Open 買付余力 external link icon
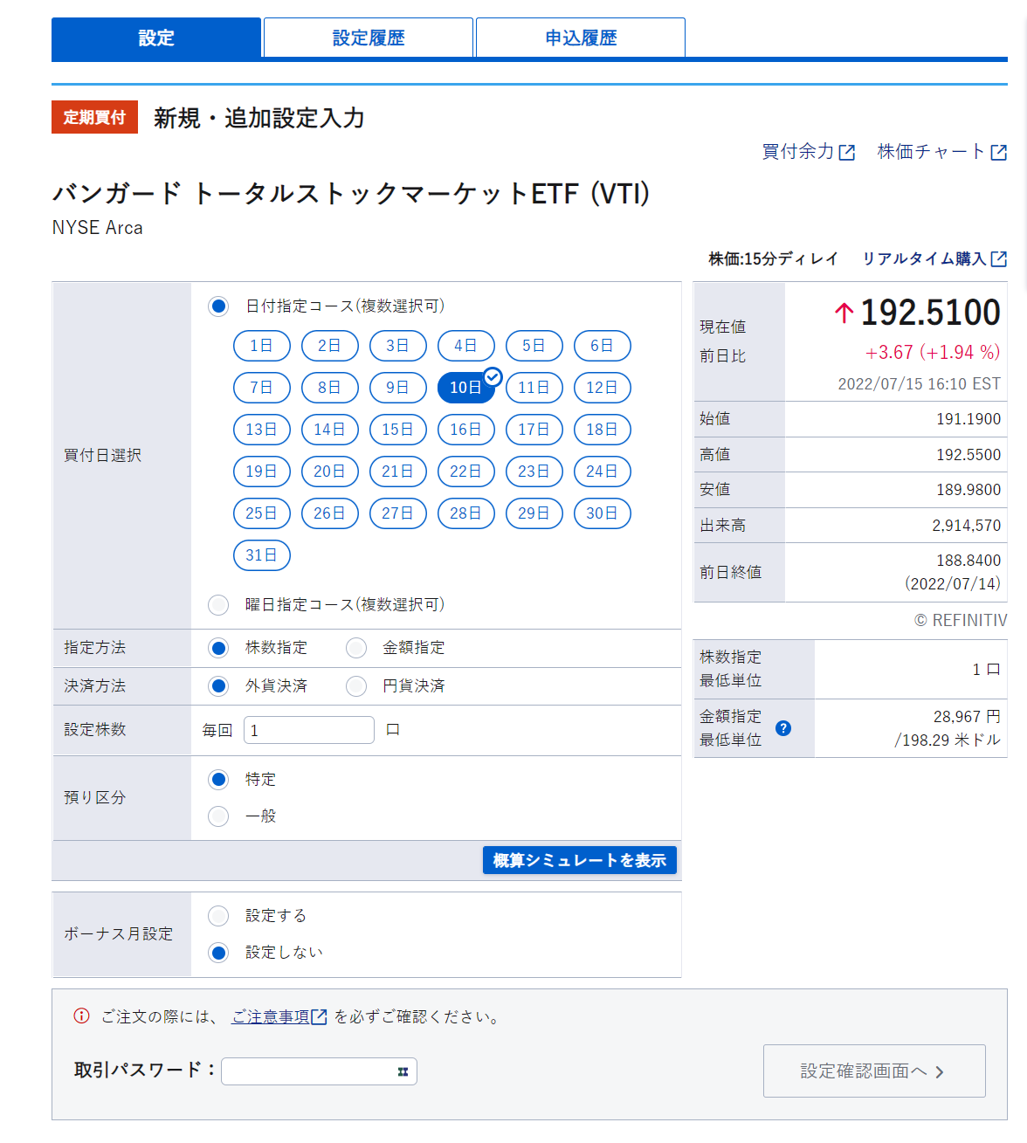The image size is (1027, 1143). (x=847, y=153)
